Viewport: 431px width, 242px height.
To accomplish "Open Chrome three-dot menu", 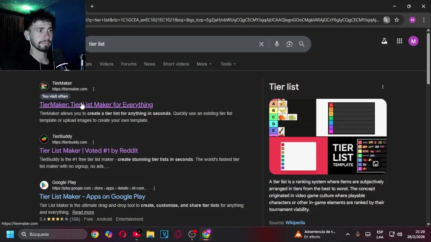I will [424, 20].
